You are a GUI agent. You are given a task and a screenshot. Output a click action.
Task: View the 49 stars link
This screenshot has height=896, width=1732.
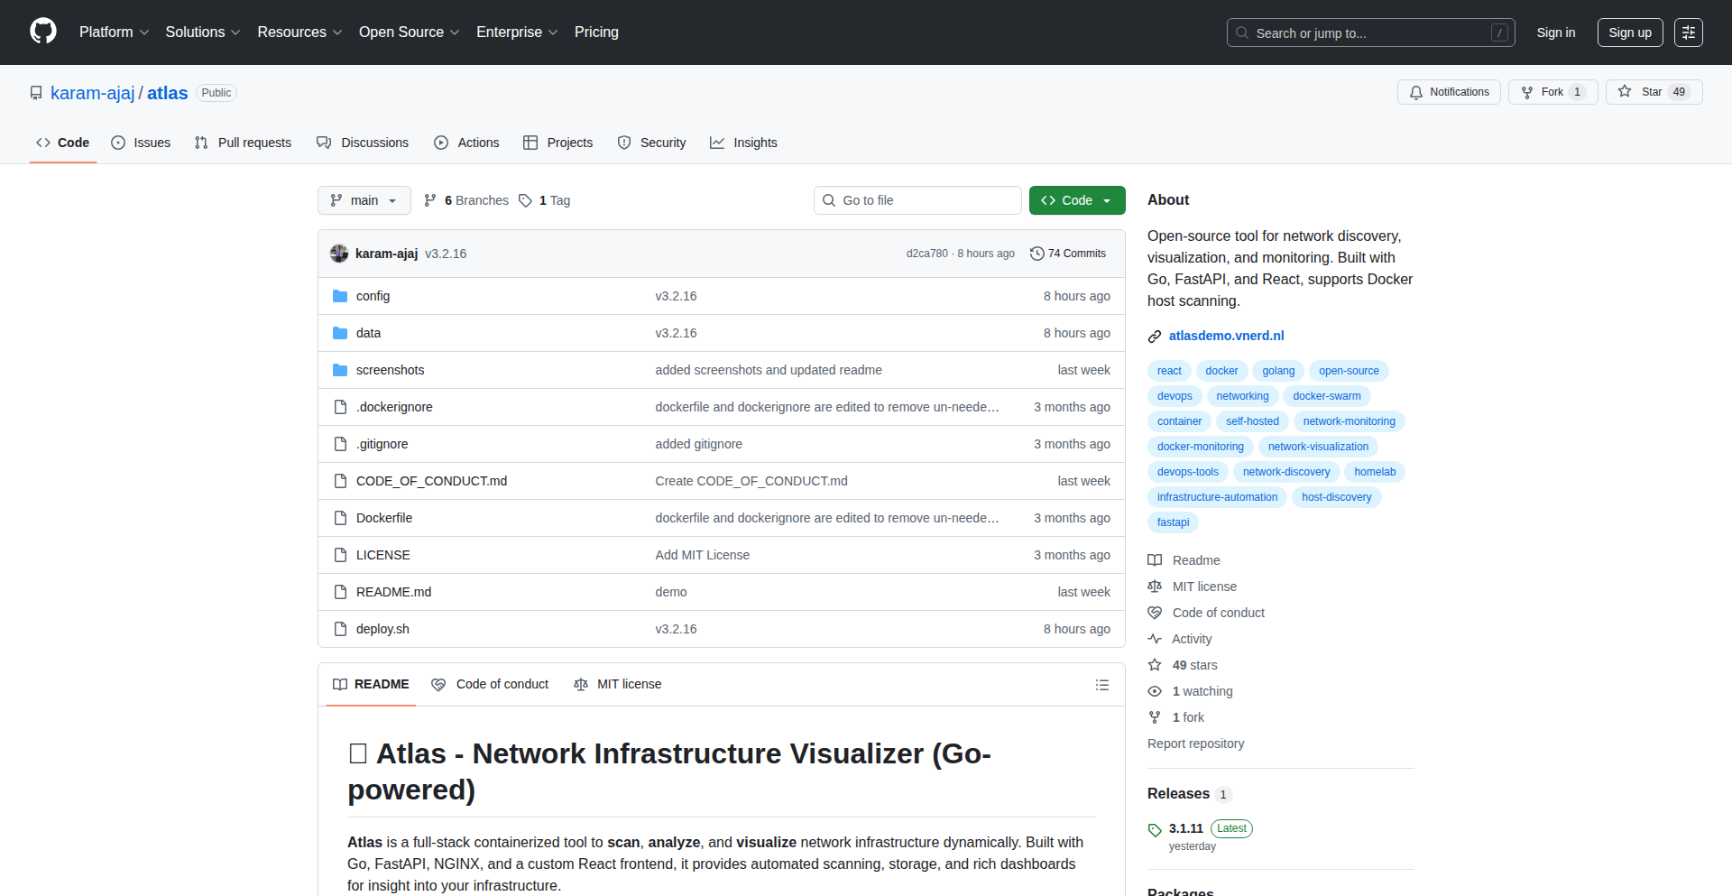pos(1183,665)
